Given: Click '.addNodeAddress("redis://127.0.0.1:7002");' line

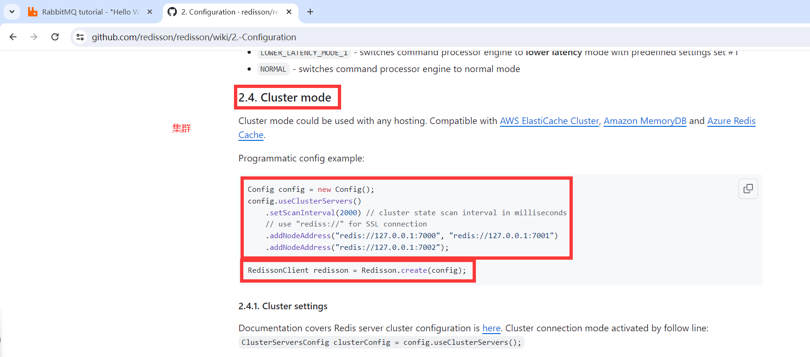Looking at the screenshot, I should coord(357,247).
